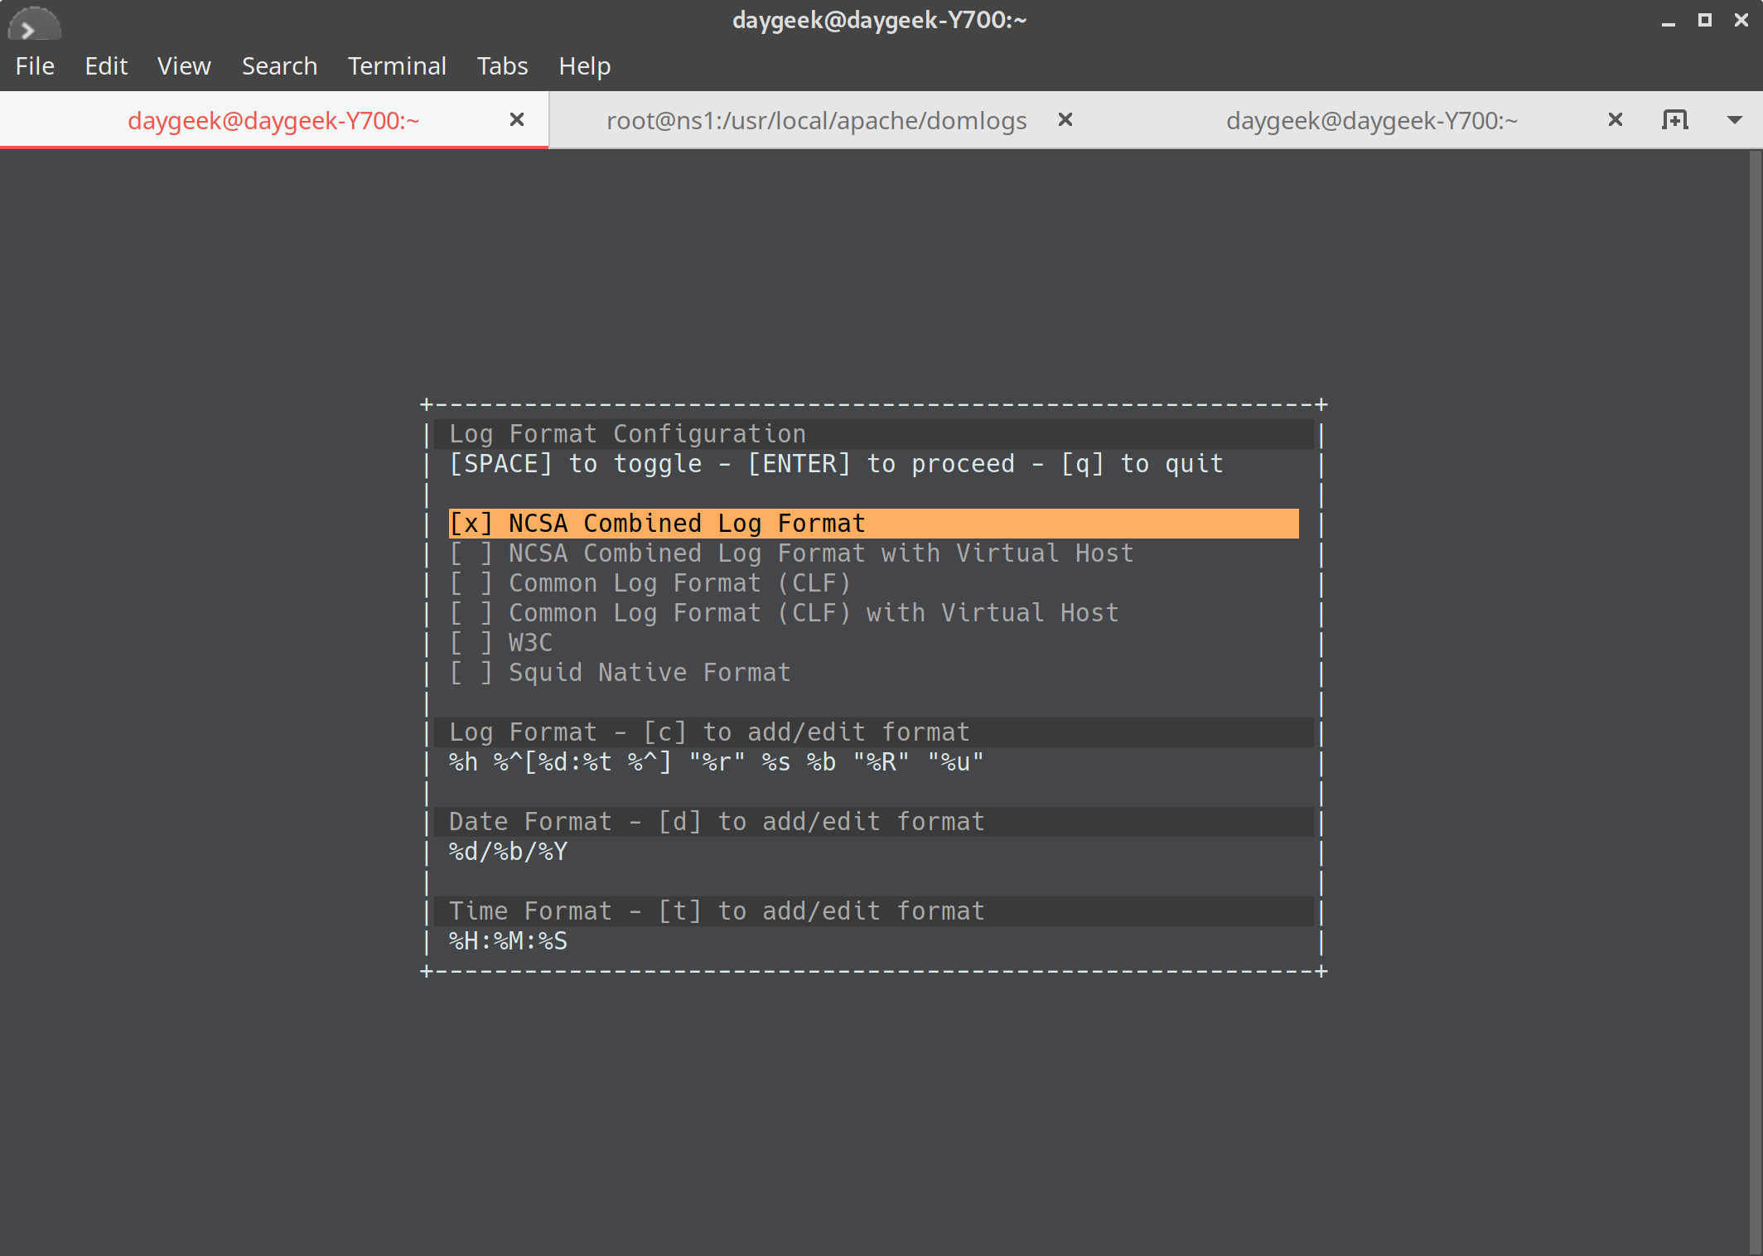
Task: Toggle NCSA Combined Log Format checkbox
Action: [471, 524]
